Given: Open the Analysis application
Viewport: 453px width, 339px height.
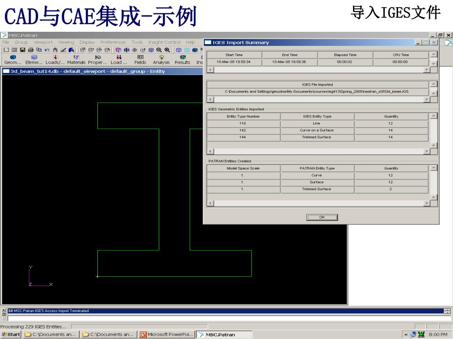Looking at the screenshot, I should pyautogui.click(x=161, y=60).
